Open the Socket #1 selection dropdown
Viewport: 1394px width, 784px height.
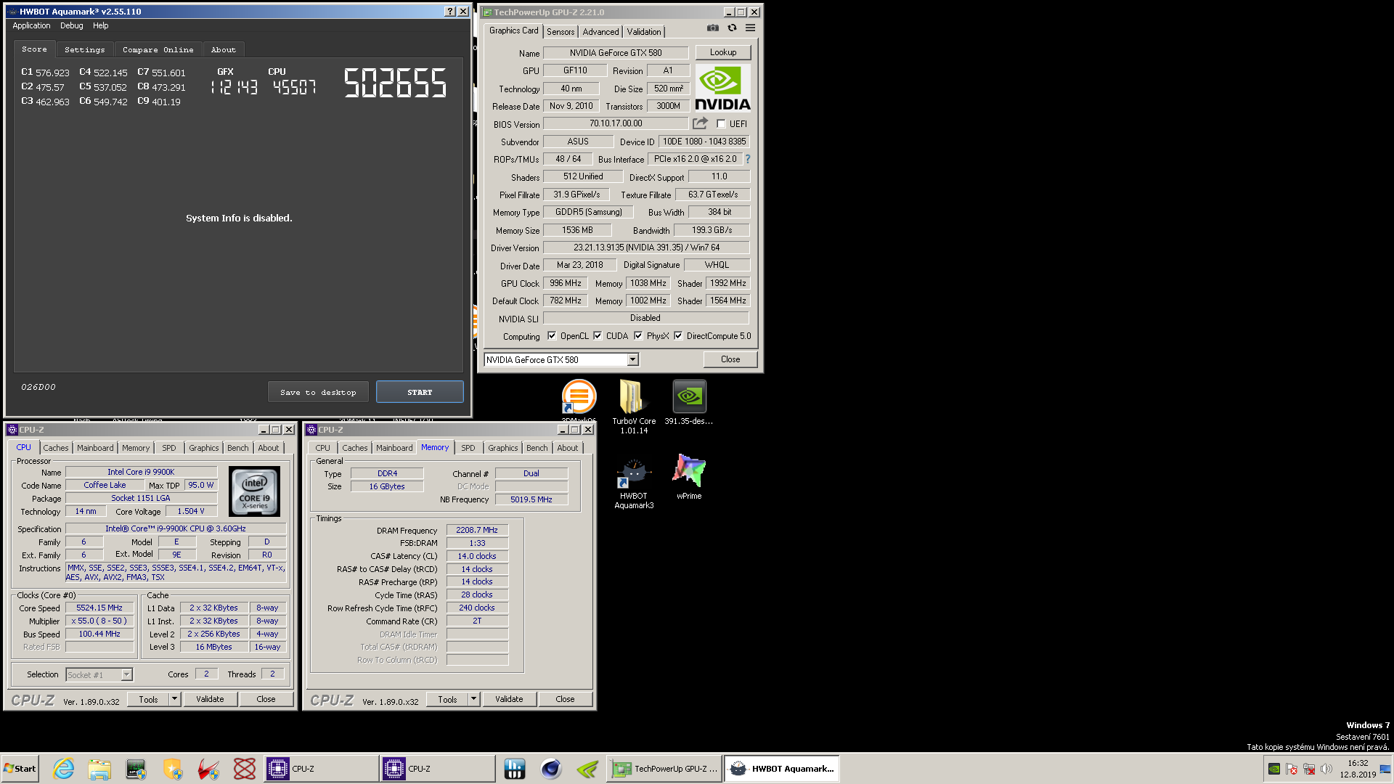tap(126, 675)
